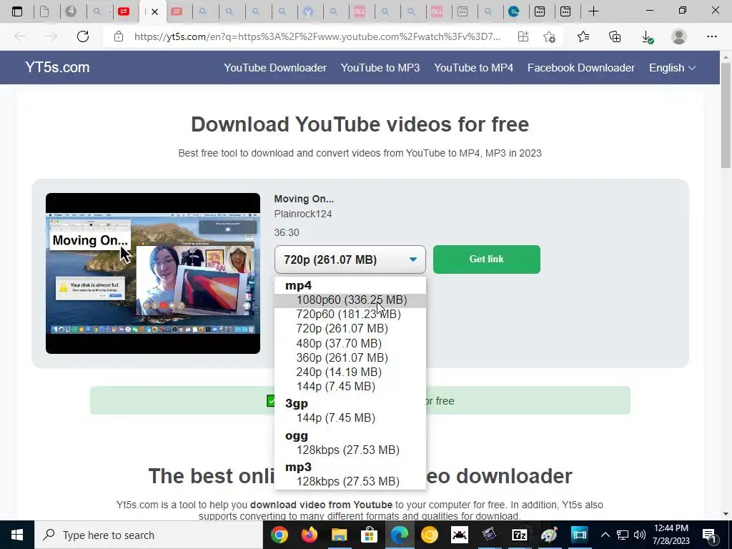Screen dimensions: 732x549
Task: Click the network tray icon
Action: (x=623, y=535)
